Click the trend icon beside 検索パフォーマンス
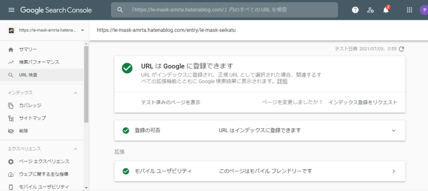Viewport: 428px width, 191px height. coord(11,62)
